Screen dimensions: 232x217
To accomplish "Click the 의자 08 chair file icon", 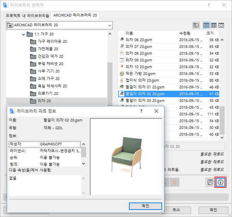I will click(x=122, y=53).
